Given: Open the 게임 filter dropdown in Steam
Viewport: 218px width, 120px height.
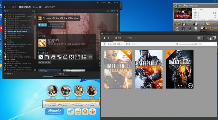Looking at the screenshot, I should [34, 11].
